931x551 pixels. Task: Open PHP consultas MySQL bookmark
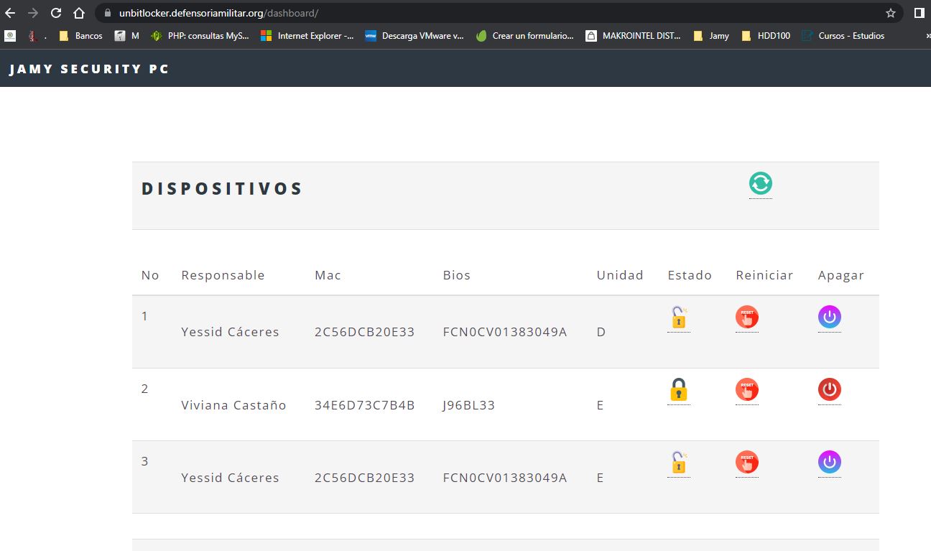200,36
